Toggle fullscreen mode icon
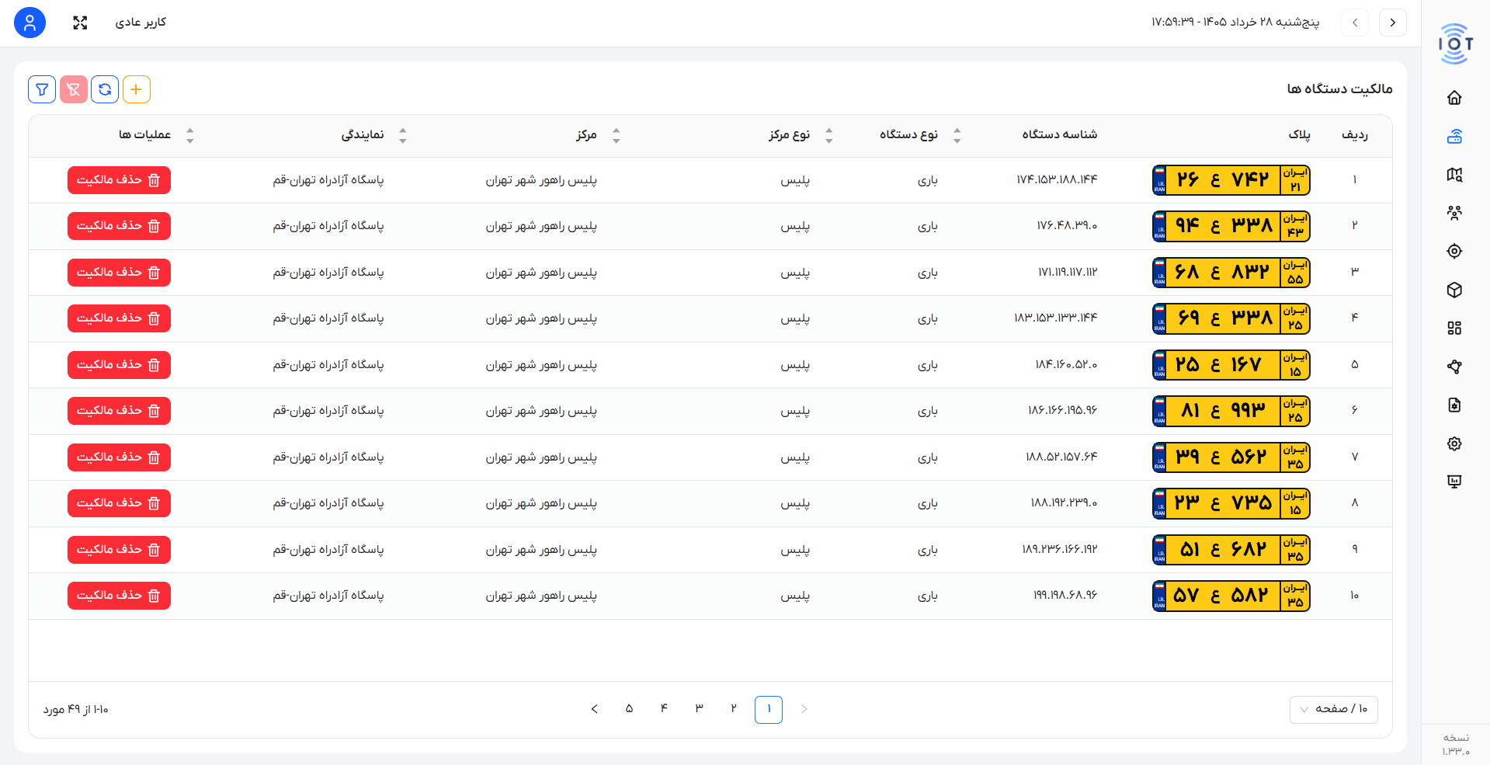This screenshot has height=765, width=1490. click(80, 23)
